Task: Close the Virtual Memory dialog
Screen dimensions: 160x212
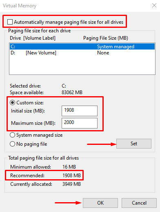Action: 154,5
